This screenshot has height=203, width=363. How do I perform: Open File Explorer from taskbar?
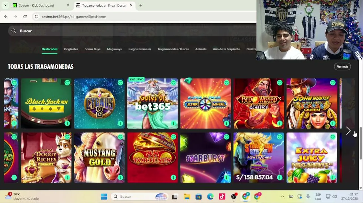187,197
